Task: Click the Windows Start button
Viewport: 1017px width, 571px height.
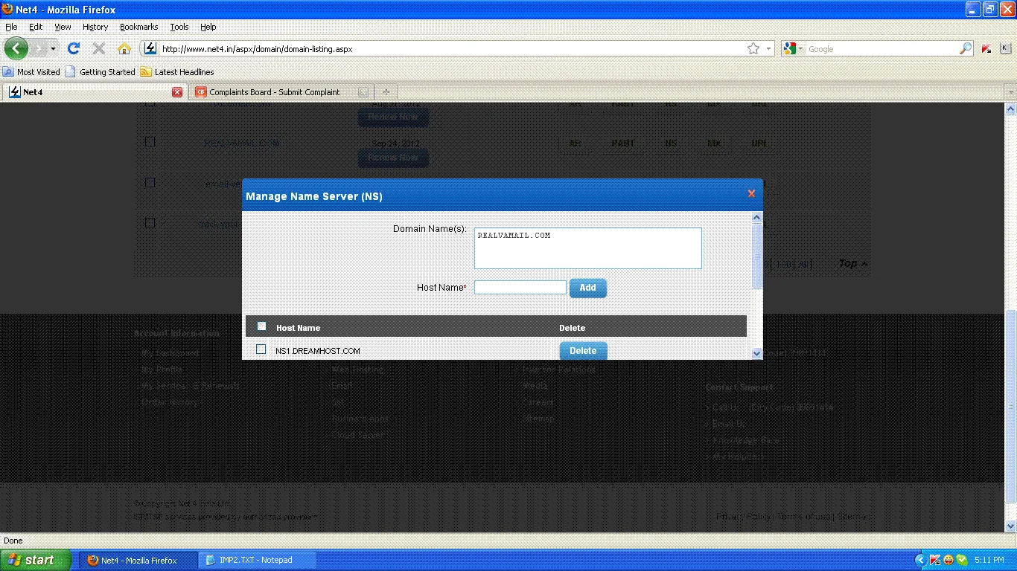Action: tap(36, 560)
